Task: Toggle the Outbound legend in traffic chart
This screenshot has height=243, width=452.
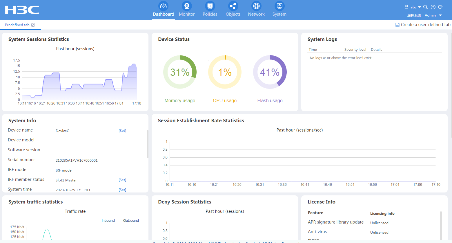Action: point(128,221)
